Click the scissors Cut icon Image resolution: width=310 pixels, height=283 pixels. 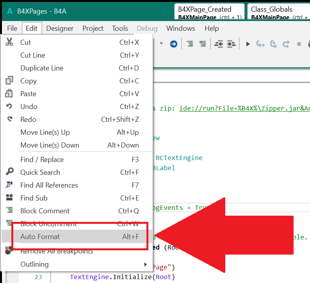[9, 42]
